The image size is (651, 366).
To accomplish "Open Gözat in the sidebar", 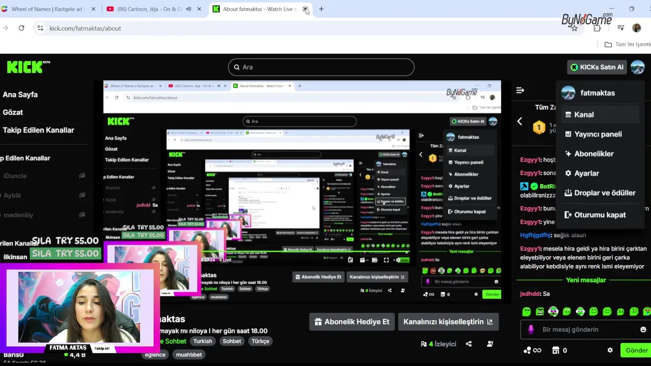I will click(x=13, y=112).
